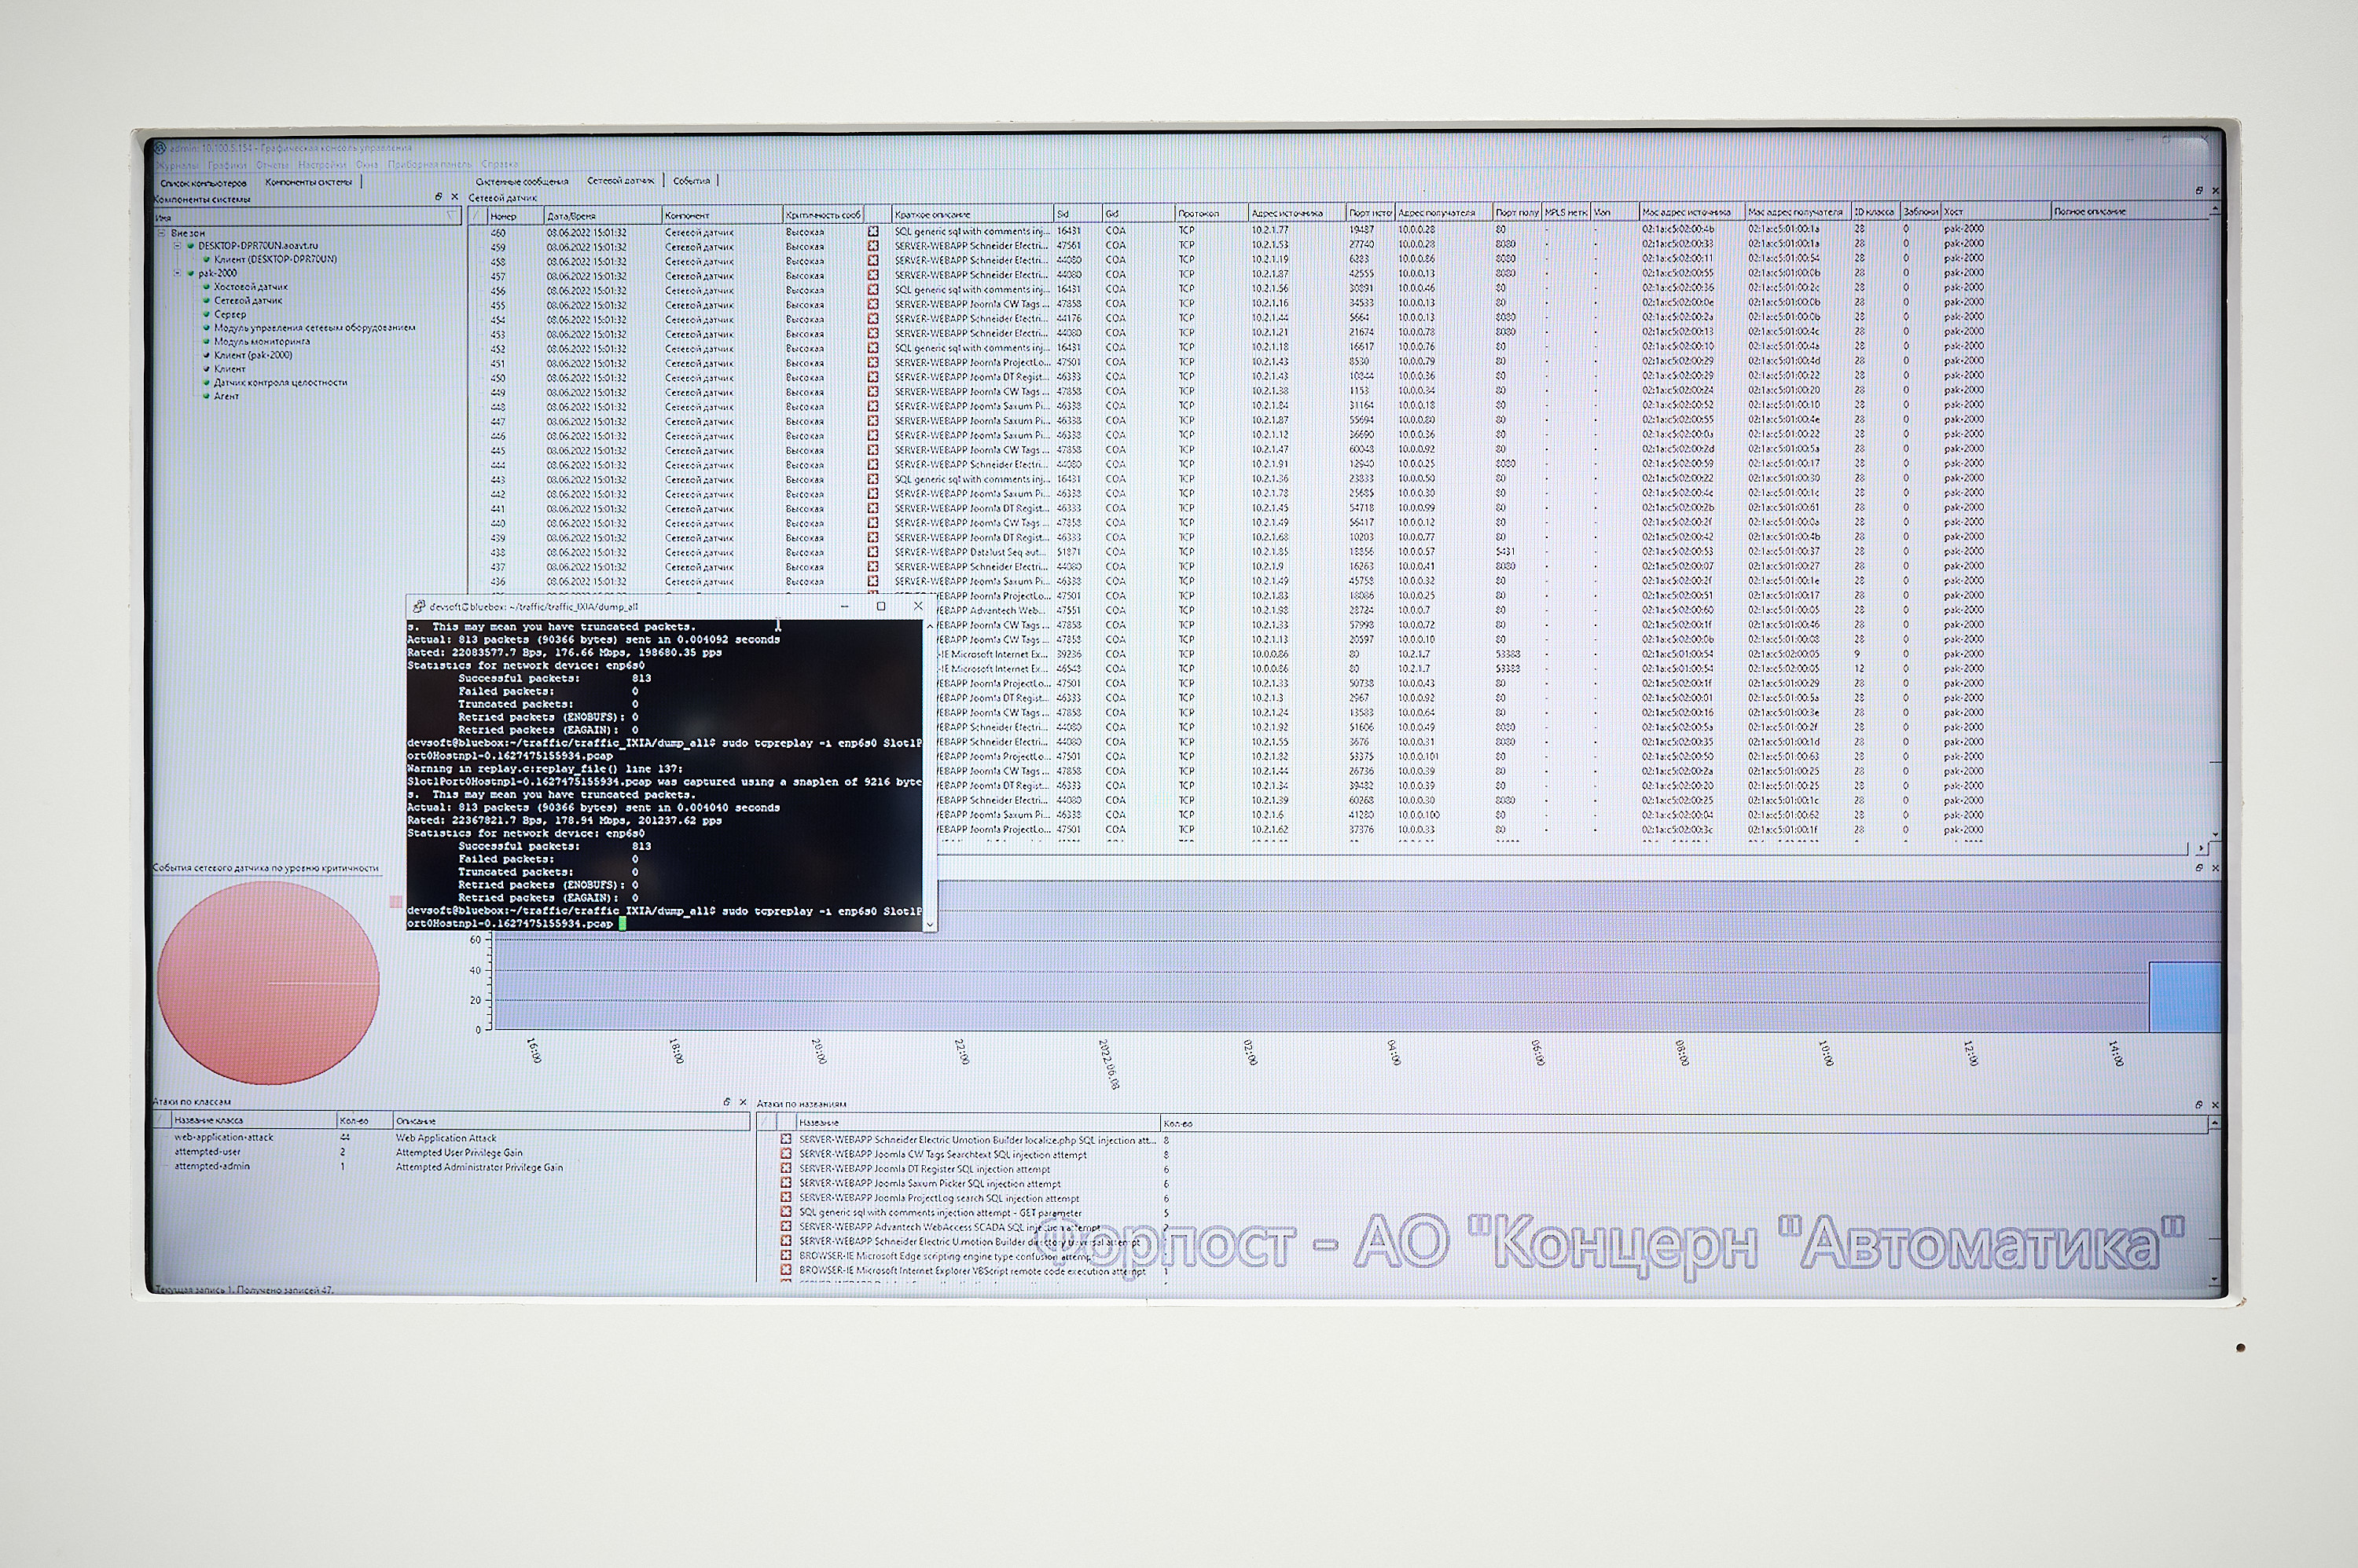Switch to Компоненты системы tab
The image size is (2358, 1568).
click(308, 182)
